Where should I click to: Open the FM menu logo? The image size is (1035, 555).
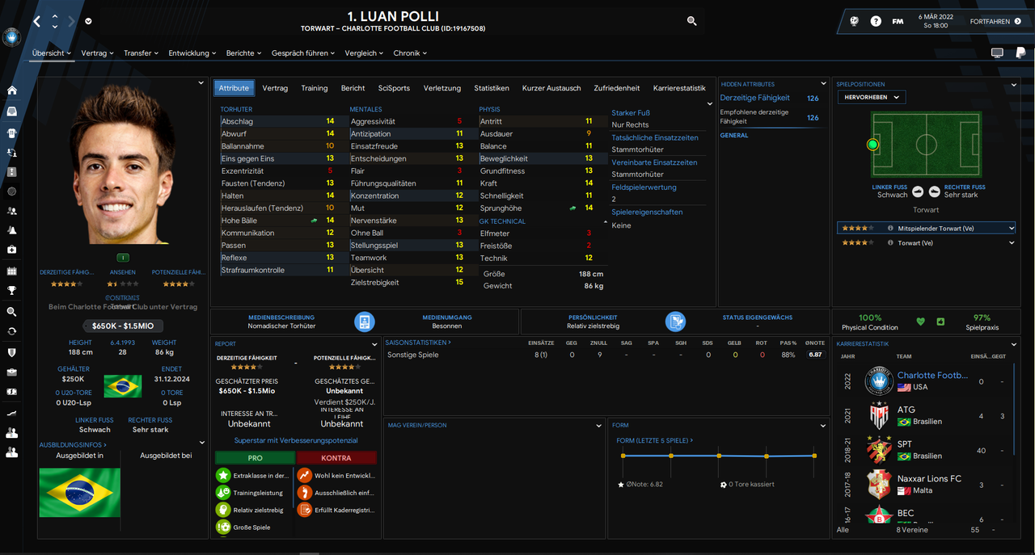[x=898, y=21]
